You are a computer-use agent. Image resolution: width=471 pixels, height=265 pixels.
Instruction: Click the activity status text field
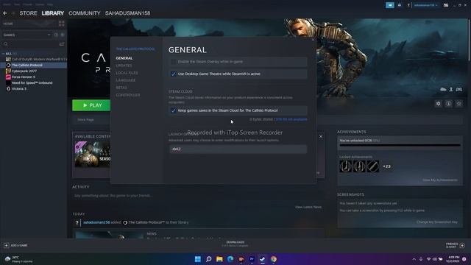[x=198, y=196]
